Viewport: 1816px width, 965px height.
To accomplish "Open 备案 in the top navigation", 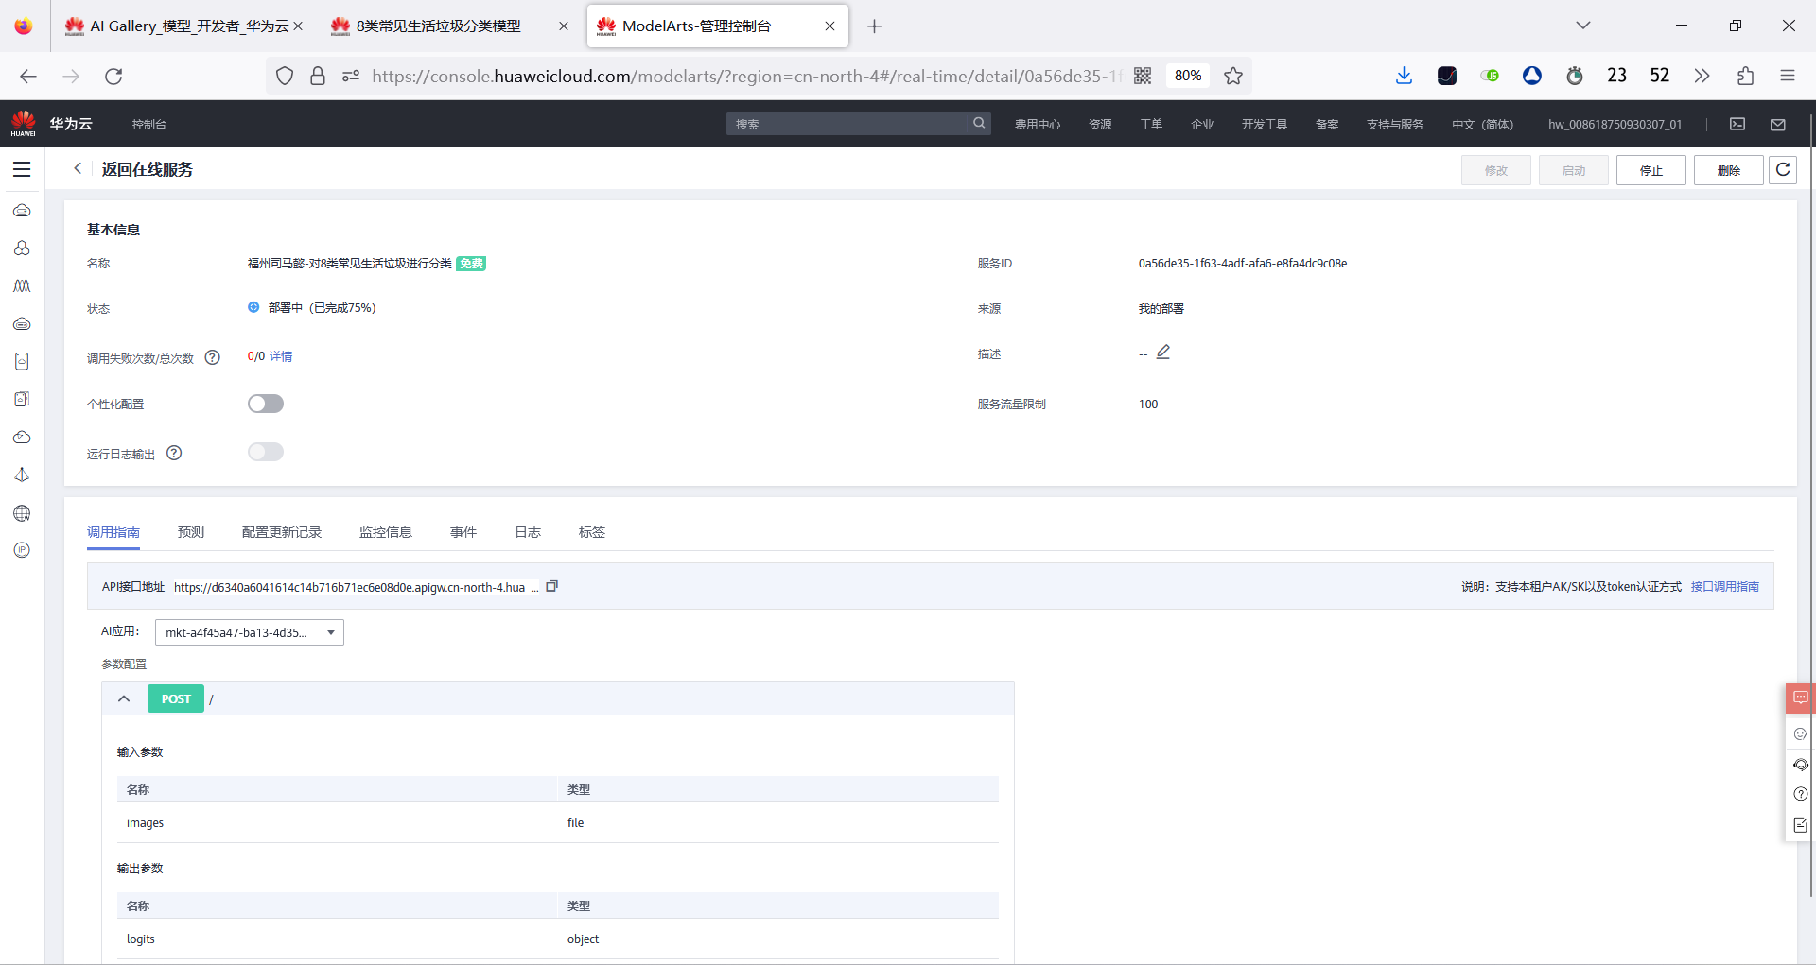I will (x=1327, y=124).
